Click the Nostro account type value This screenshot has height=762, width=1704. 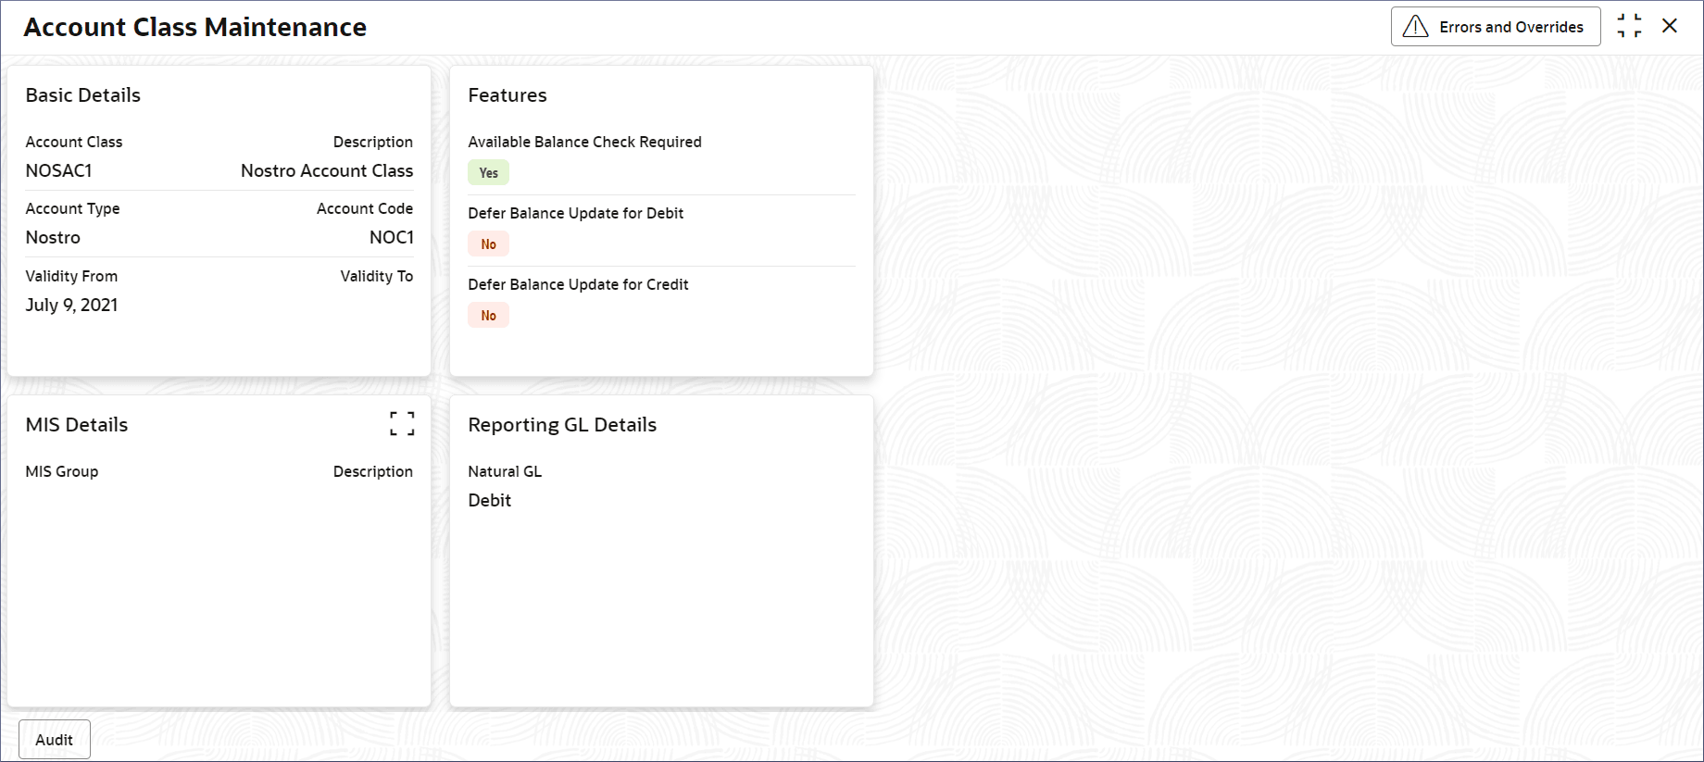[53, 238]
